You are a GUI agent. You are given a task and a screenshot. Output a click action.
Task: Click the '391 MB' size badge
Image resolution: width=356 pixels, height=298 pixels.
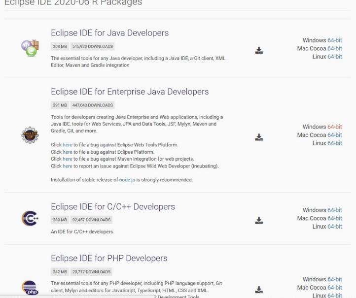60,105
